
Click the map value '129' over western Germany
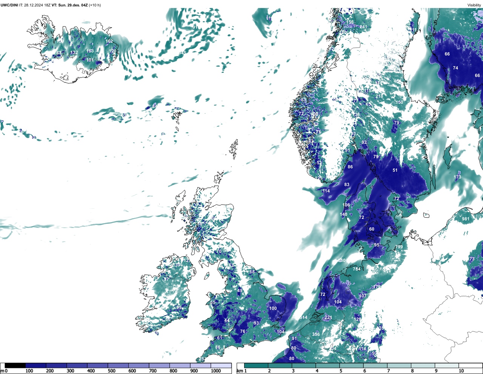[357, 319]
